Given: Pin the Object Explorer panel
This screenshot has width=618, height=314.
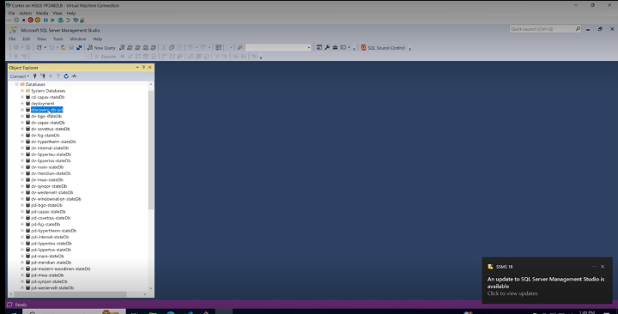Looking at the screenshot, I should pos(143,68).
